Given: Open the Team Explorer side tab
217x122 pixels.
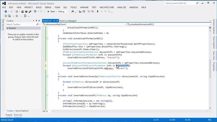Looking at the screenshot, I should [214, 42].
